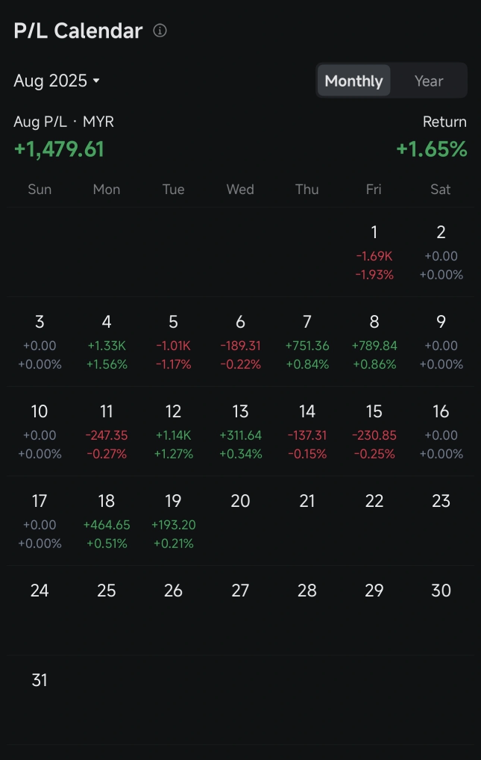The image size is (481, 760).
Task: Enable Monthly mode in the view switcher
Action: click(x=353, y=80)
